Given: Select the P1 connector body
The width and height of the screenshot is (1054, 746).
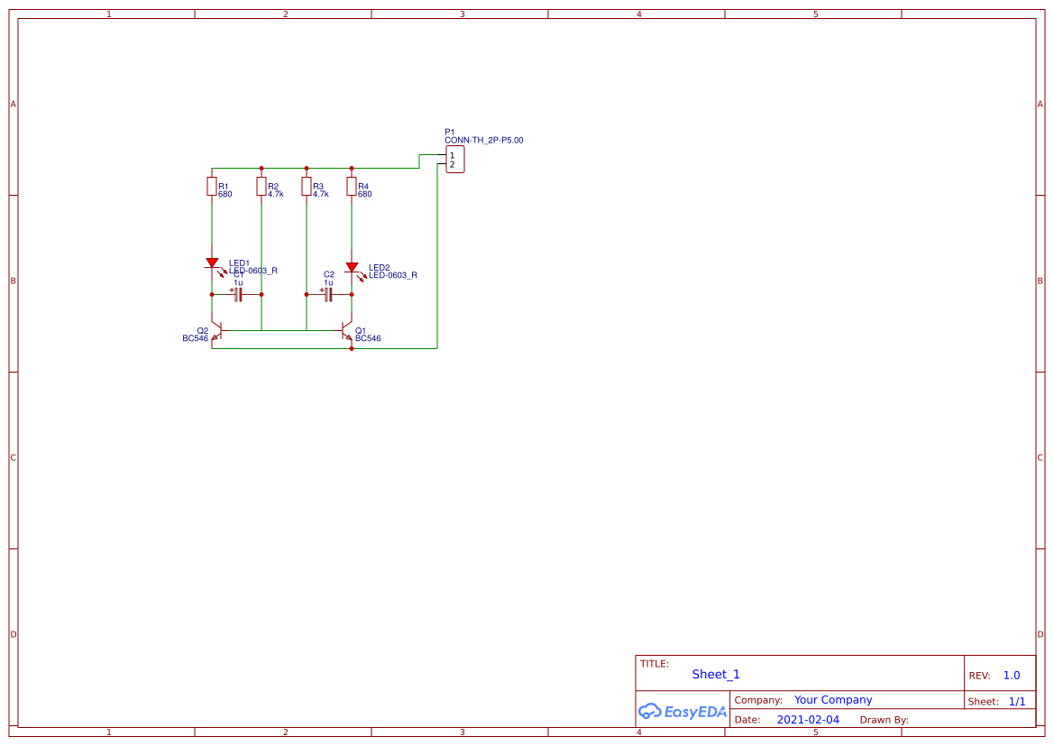Looking at the screenshot, I should 455,160.
